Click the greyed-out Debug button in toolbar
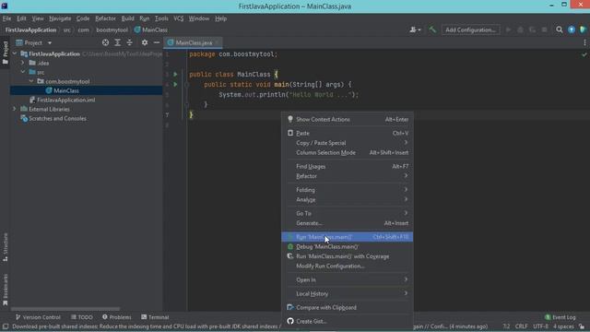Screen dimensions: 590x332 [x=520, y=30]
